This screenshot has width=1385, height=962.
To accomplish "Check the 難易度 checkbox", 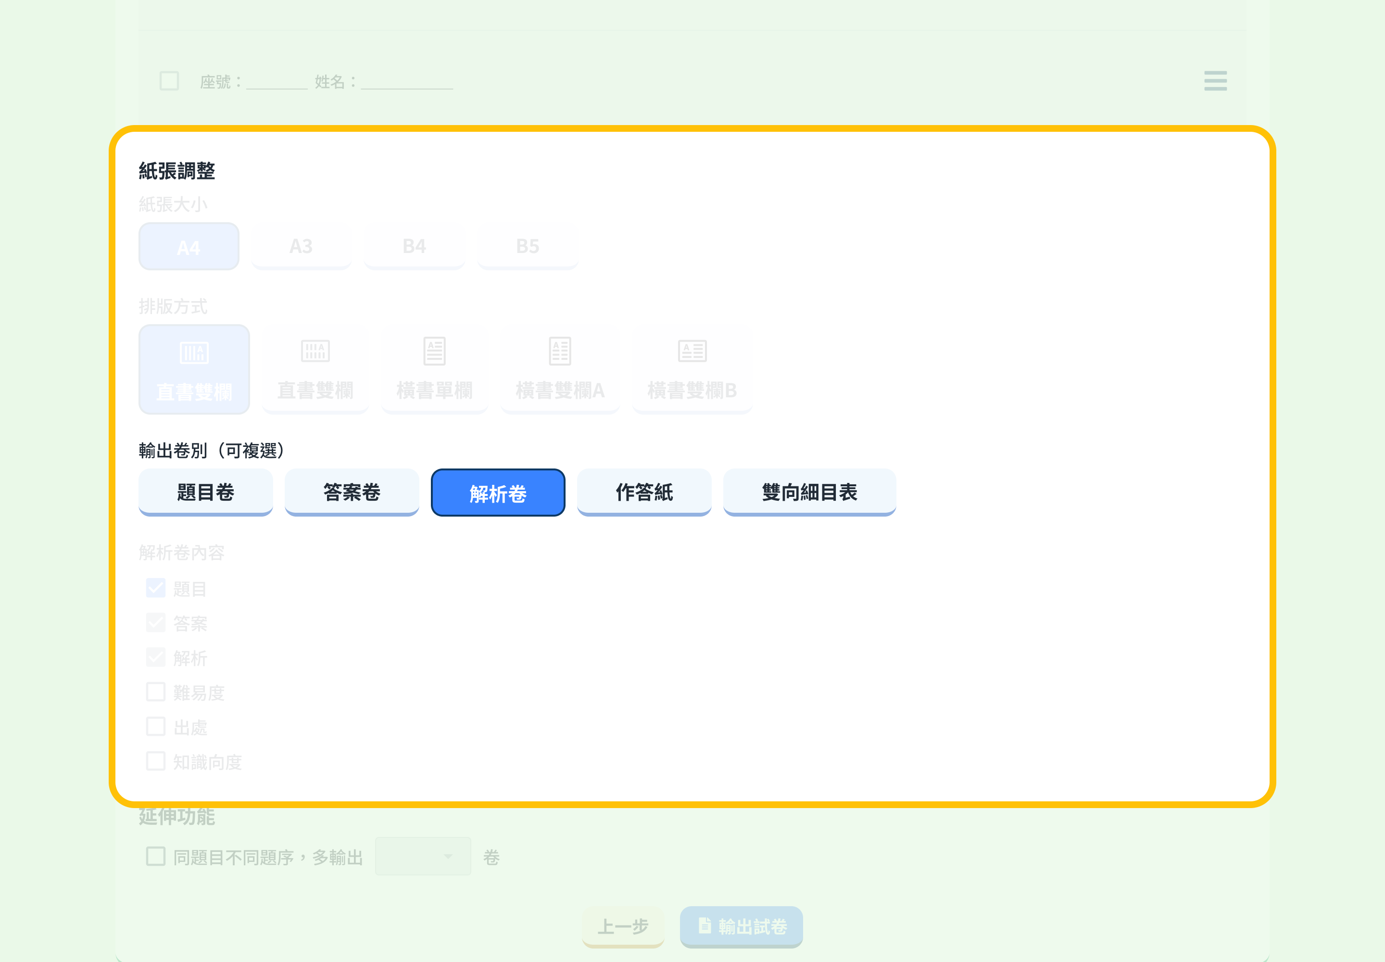I will point(155,692).
